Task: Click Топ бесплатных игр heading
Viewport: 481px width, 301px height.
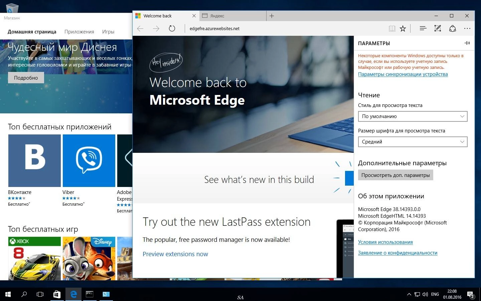Action: click(43, 229)
